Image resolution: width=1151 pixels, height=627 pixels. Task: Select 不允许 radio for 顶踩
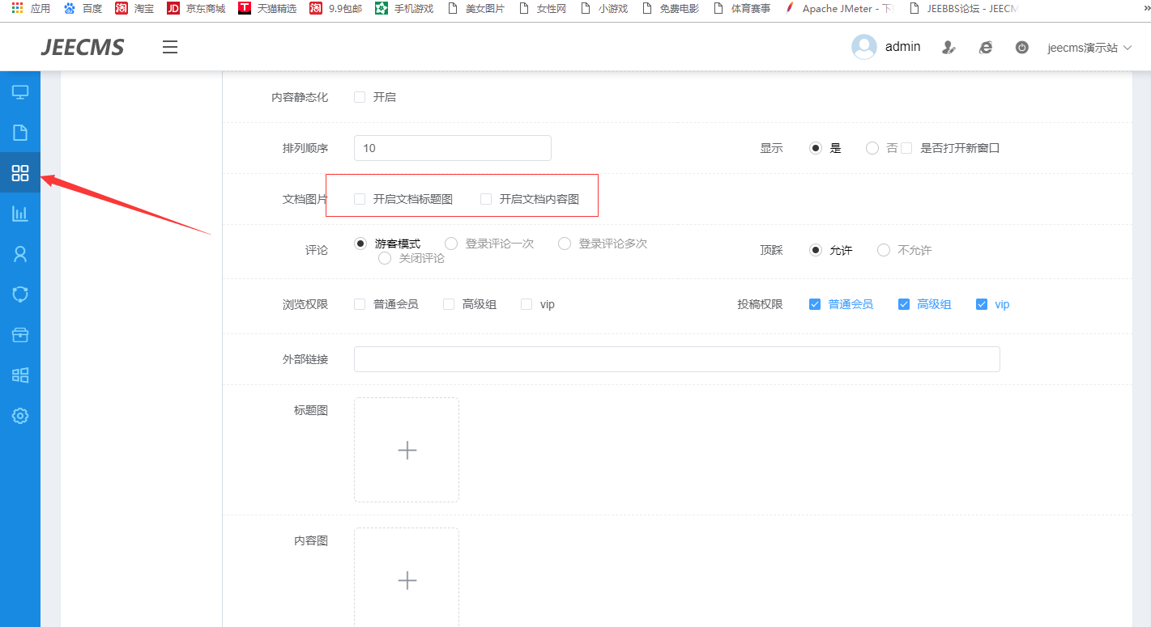(884, 250)
